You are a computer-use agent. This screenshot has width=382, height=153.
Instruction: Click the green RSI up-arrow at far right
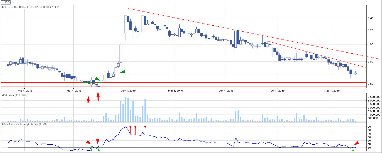[x=353, y=149]
